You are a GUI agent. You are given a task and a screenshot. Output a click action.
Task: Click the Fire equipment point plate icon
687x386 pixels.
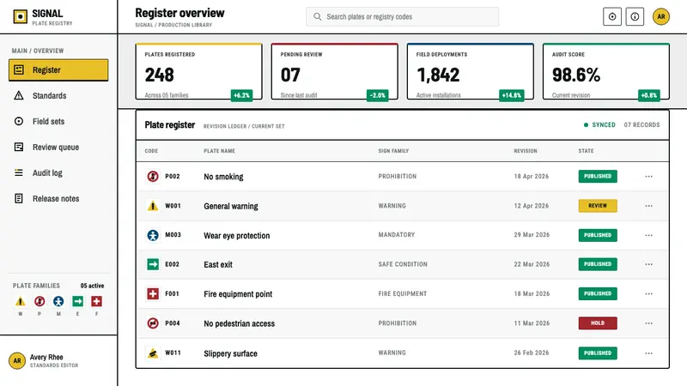click(x=153, y=293)
